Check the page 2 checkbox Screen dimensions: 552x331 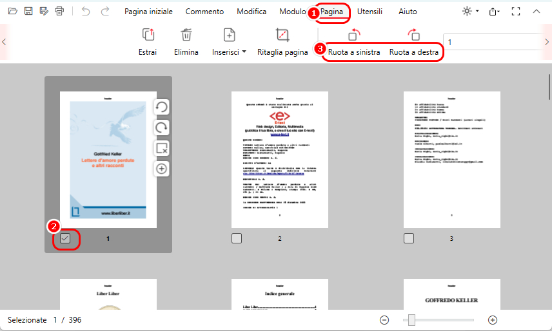(x=237, y=238)
